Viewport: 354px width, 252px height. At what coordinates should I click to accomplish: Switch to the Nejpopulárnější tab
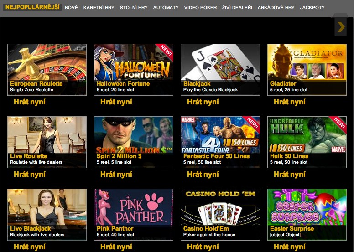pyautogui.click(x=32, y=7)
